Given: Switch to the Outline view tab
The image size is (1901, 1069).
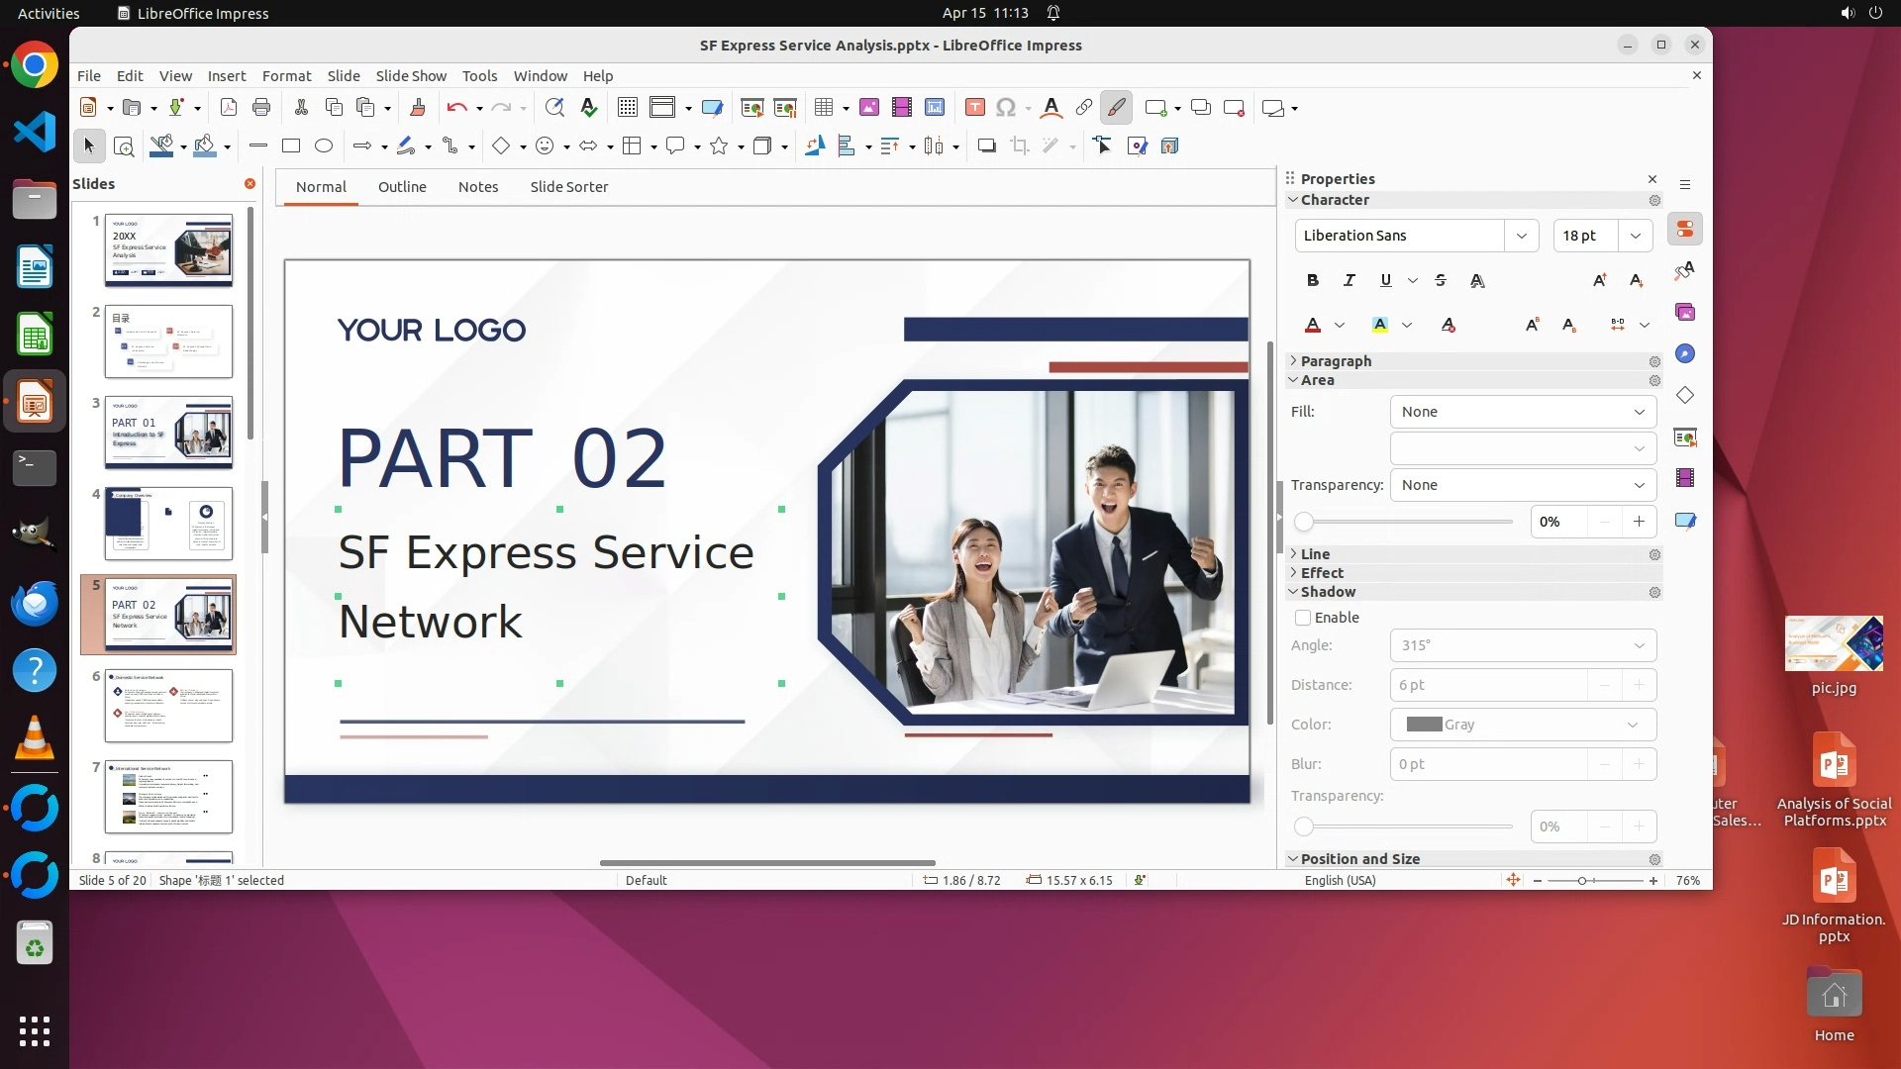Looking at the screenshot, I should (402, 187).
